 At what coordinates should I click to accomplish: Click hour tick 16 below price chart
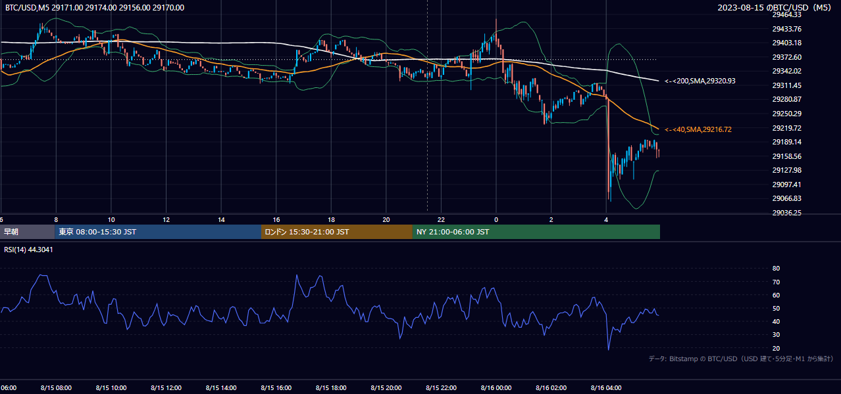276,219
